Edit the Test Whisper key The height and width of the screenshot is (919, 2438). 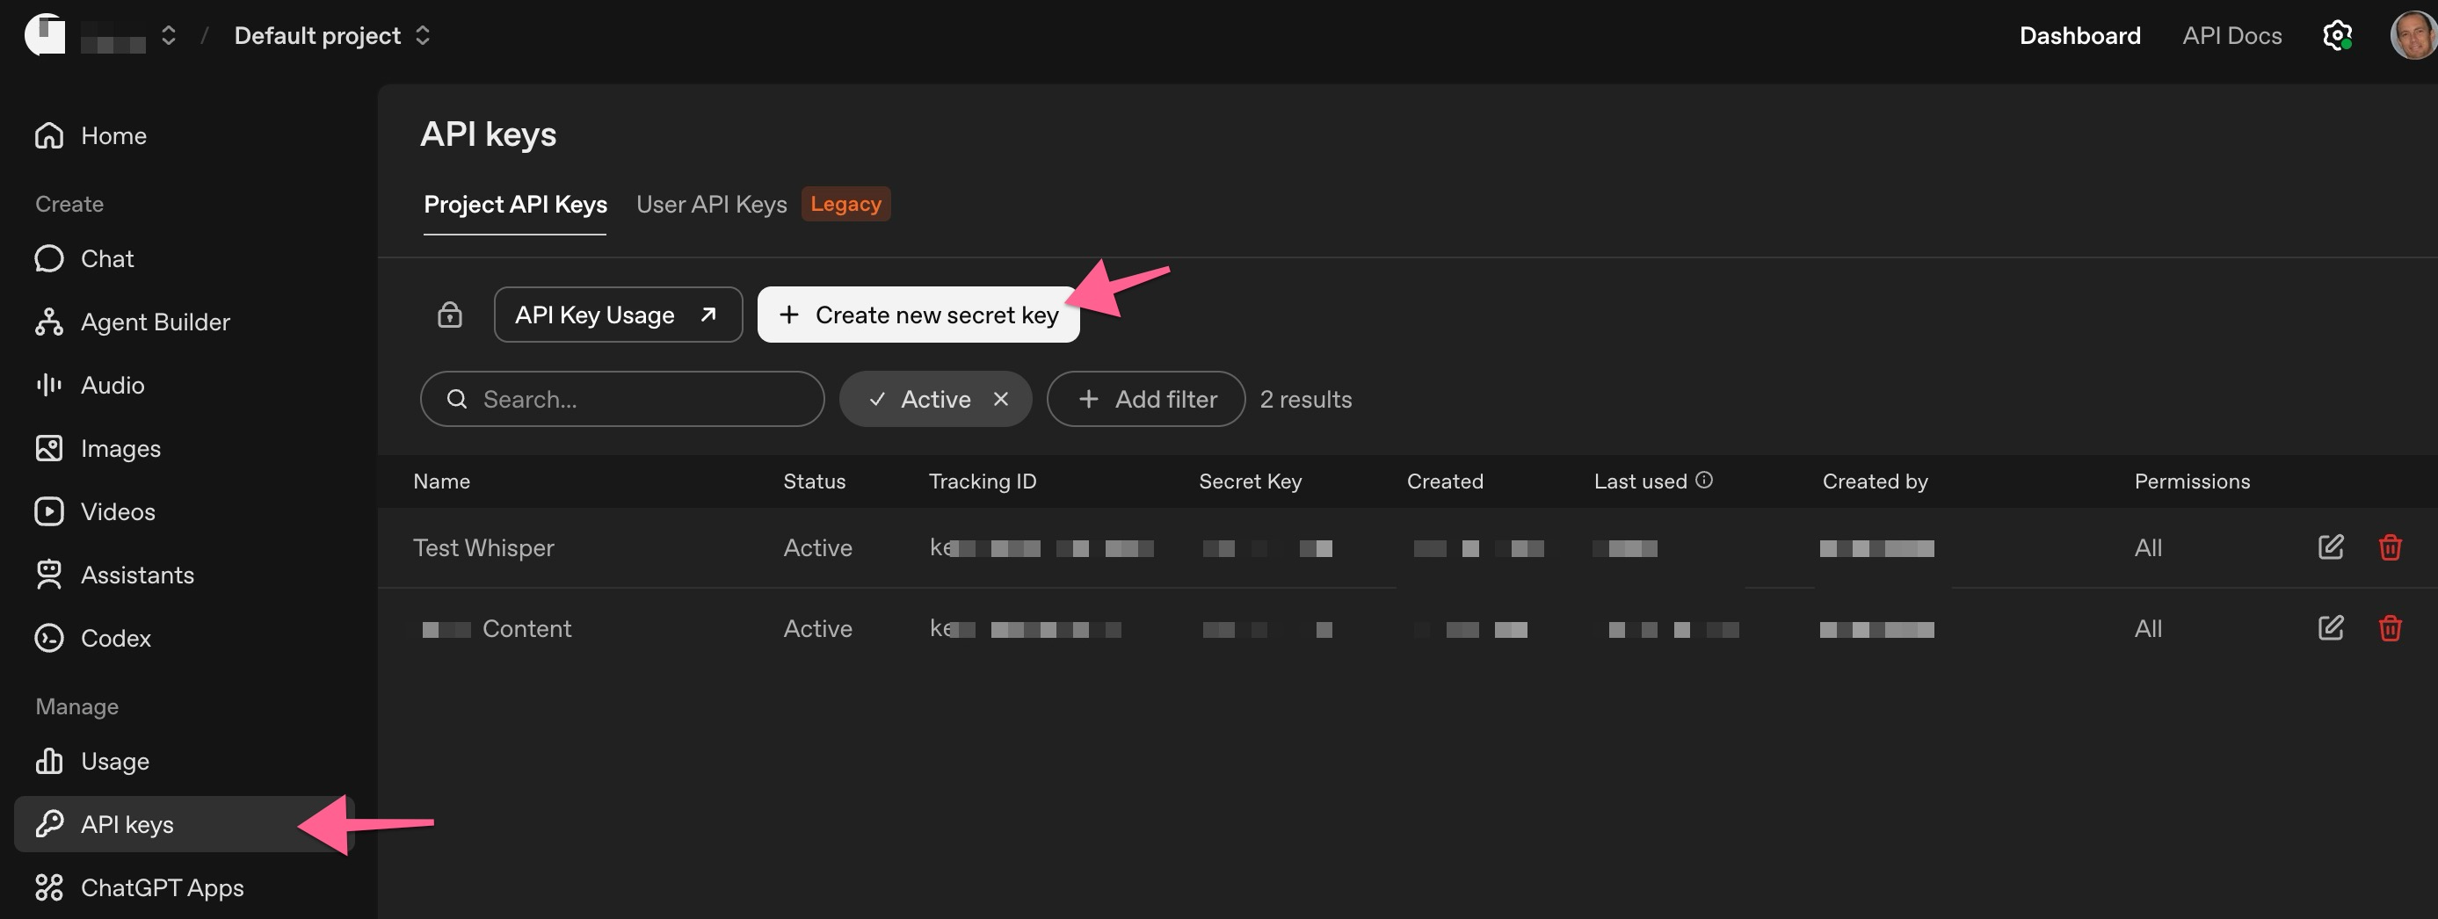(2330, 547)
